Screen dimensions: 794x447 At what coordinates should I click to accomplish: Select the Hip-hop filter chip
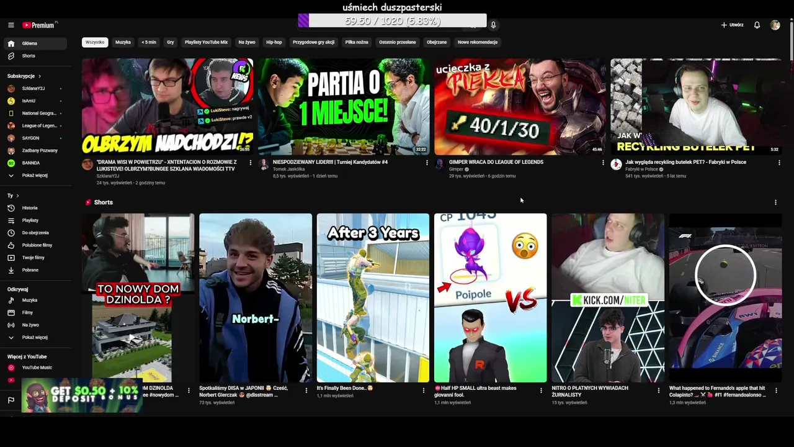pyautogui.click(x=274, y=42)
